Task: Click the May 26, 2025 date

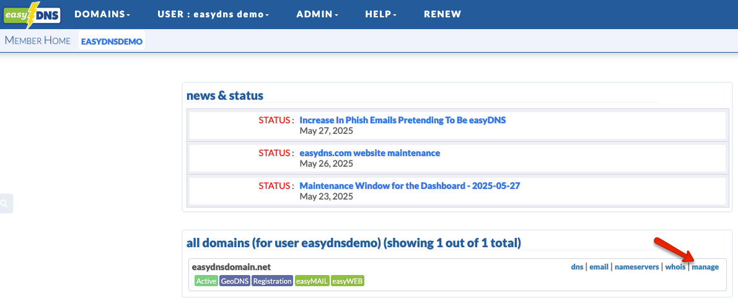Action: [326, 164]
